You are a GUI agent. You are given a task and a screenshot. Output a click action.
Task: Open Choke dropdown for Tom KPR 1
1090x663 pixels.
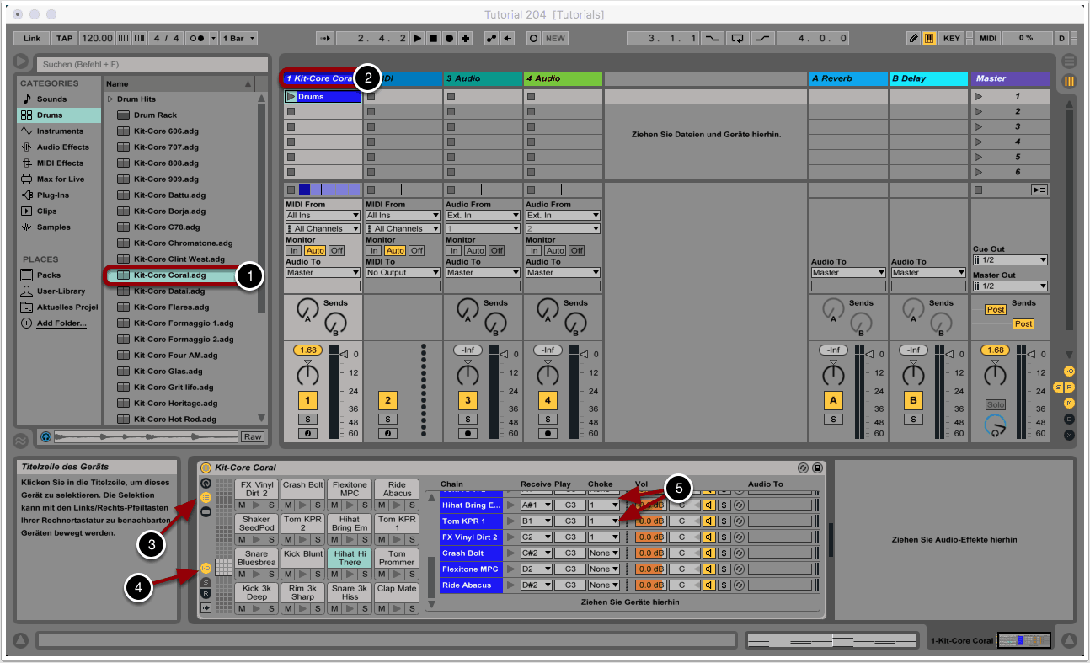603,521
